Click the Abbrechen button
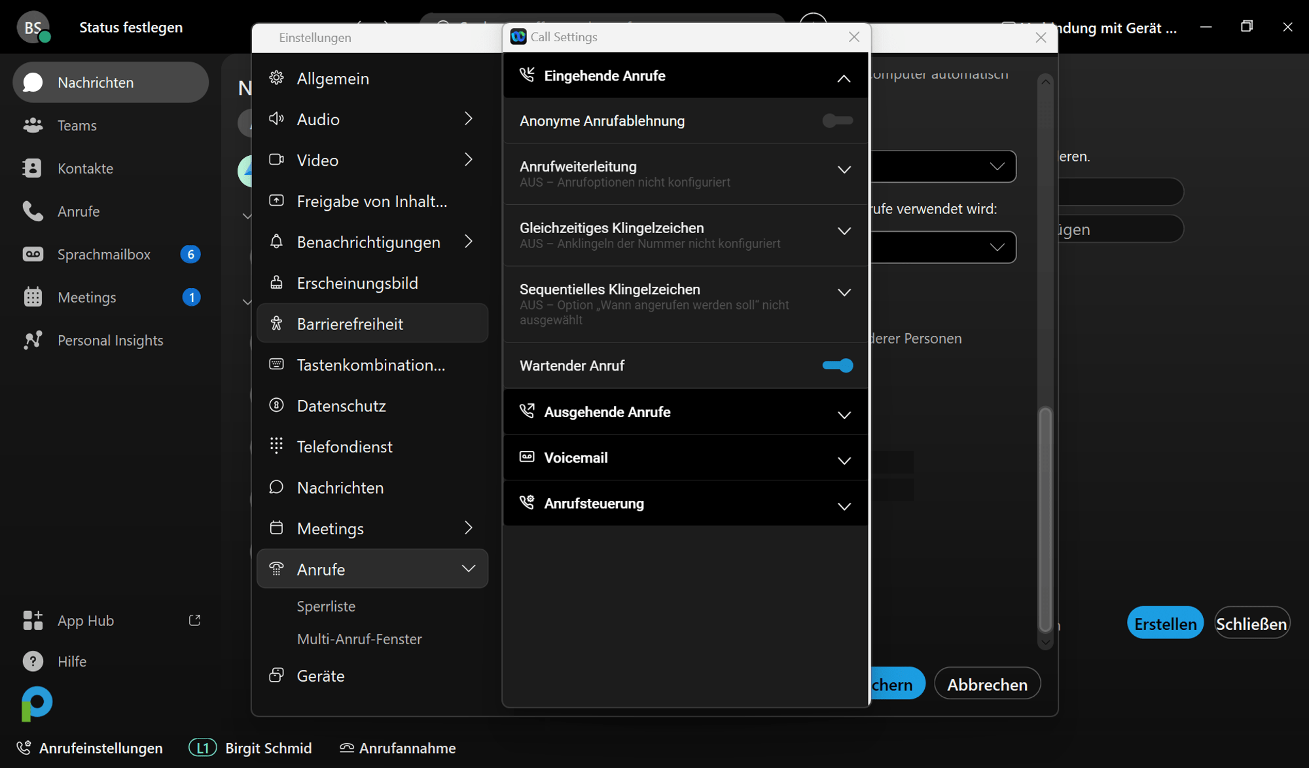The image size is (1309, 768). 986,684
